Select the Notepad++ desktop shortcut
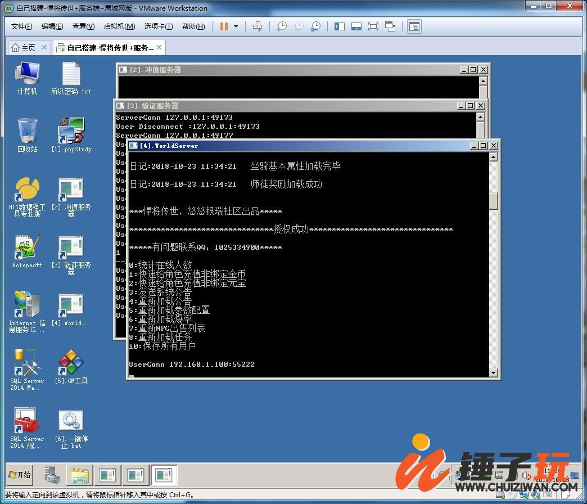587x504 pixels. pos(27,251)
